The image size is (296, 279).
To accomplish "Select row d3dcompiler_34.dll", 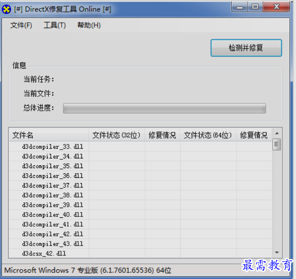I will click(x=141, y=156).
